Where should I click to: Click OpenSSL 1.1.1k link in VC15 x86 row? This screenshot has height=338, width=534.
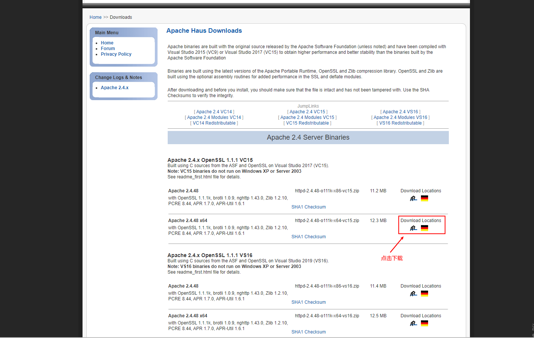pos(205,198)
